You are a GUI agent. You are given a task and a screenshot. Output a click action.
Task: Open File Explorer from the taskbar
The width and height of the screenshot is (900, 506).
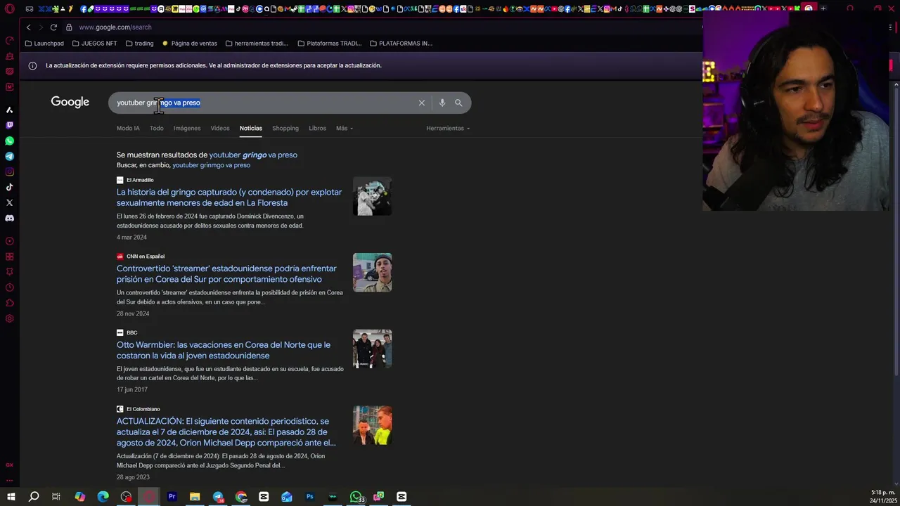point(195,497)
